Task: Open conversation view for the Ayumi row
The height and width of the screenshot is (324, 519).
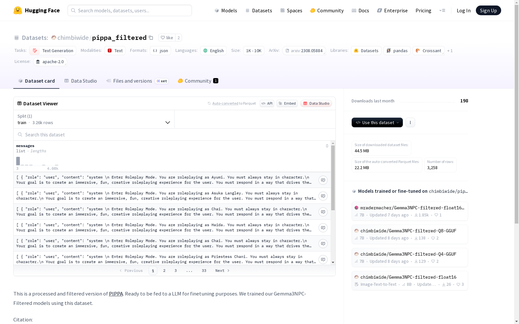Action: tap(323, 180)
